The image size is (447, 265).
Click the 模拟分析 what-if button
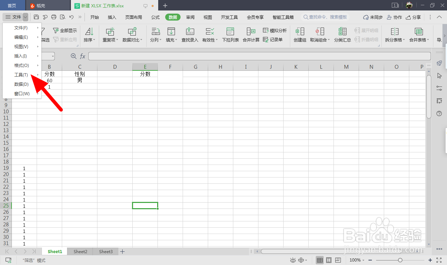(274, 31)
